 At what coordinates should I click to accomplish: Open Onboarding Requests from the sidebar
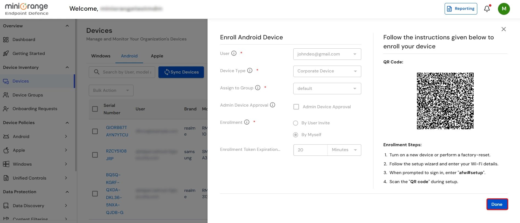35,109
